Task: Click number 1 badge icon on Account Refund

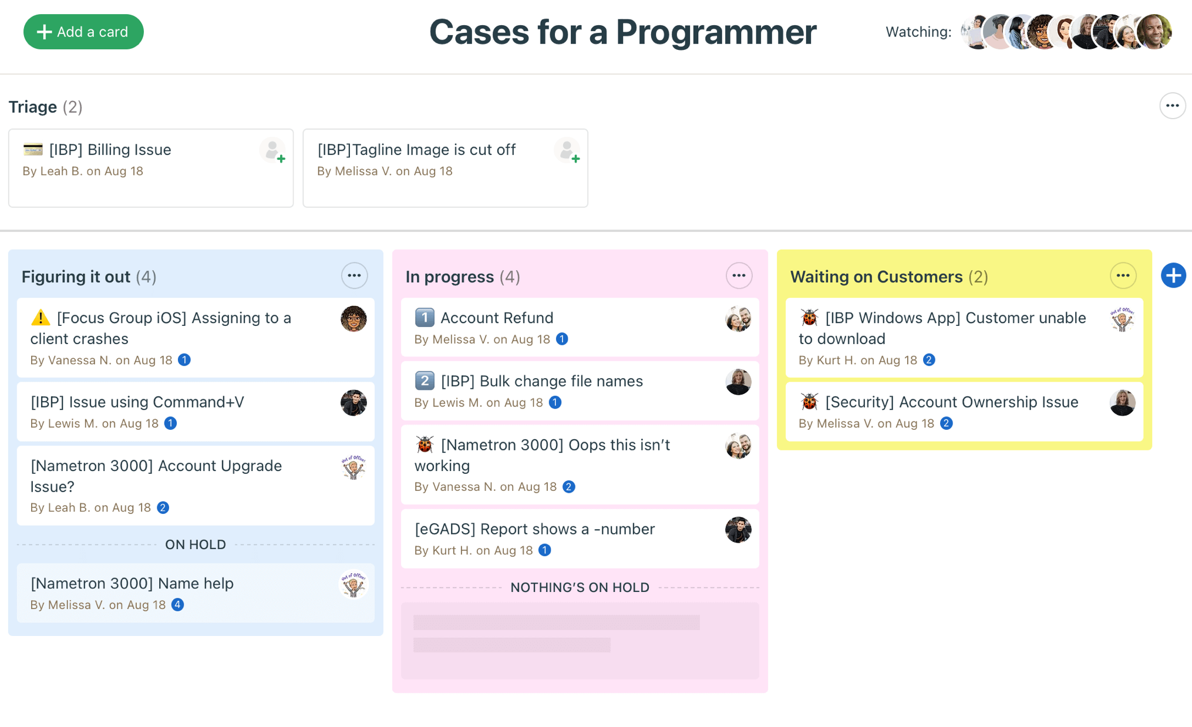Action: pos(425,318)
